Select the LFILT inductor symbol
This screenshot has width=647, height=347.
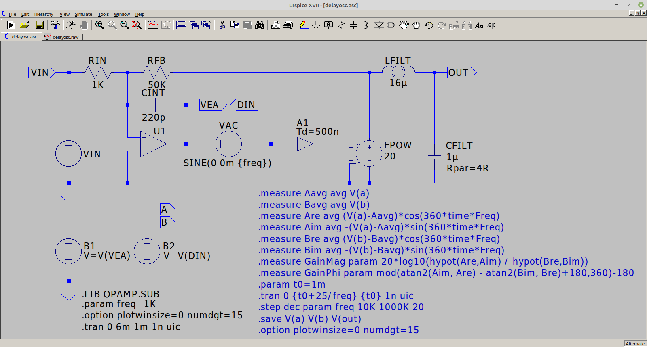[x=398, y=72]
